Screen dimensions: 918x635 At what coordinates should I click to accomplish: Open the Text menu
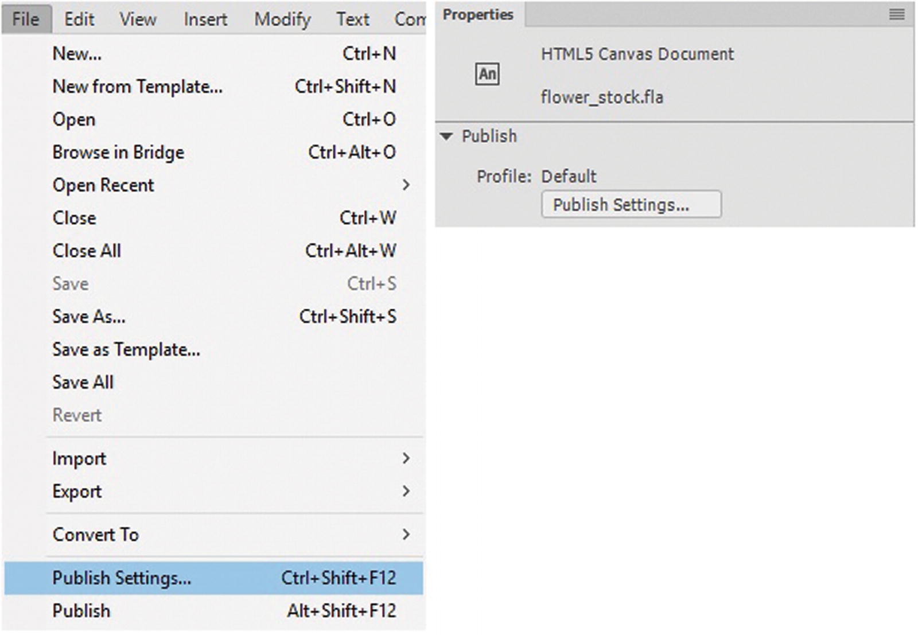click(x=352, y=20)
